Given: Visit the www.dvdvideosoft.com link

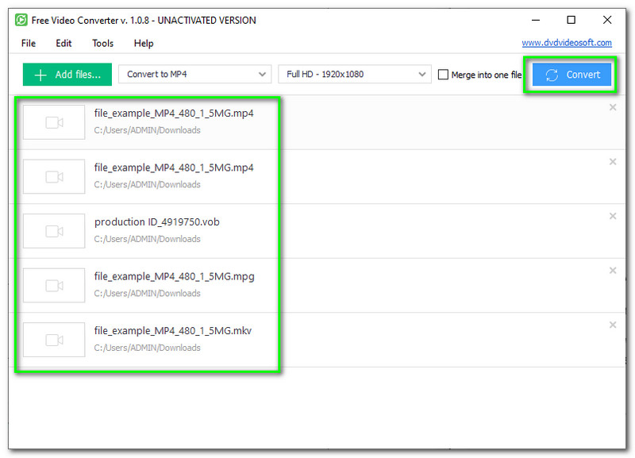Looking at the screenshot, I should (566, 43).
